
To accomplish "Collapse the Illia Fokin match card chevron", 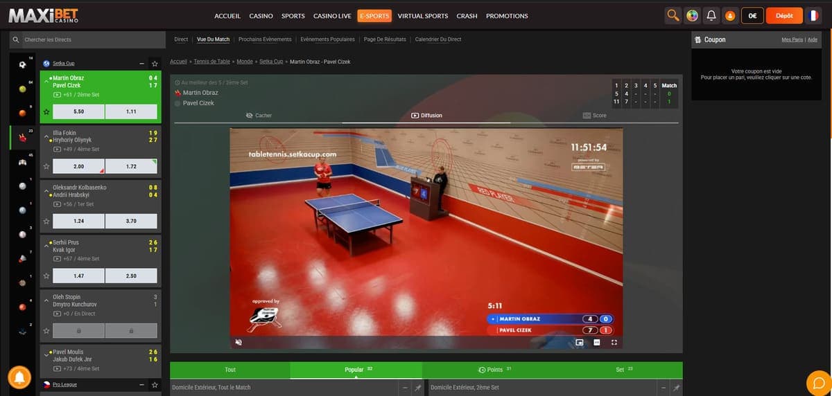I will (46, 137).
